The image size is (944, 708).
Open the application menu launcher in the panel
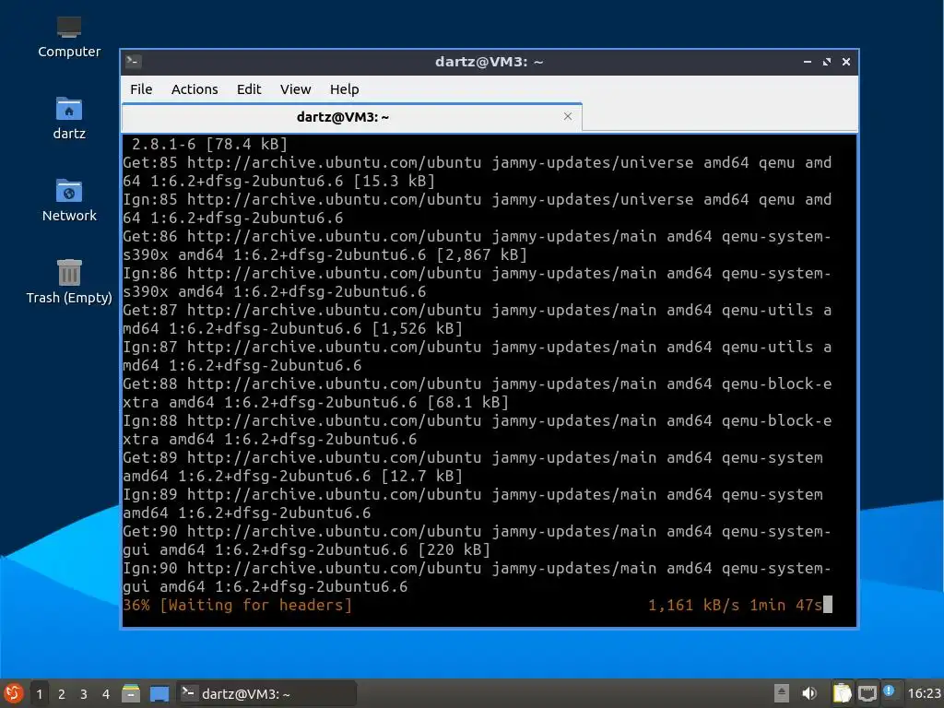click(x=13, y=693)
